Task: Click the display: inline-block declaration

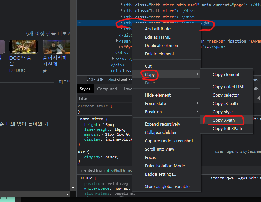Action: [x=108, y=139]
